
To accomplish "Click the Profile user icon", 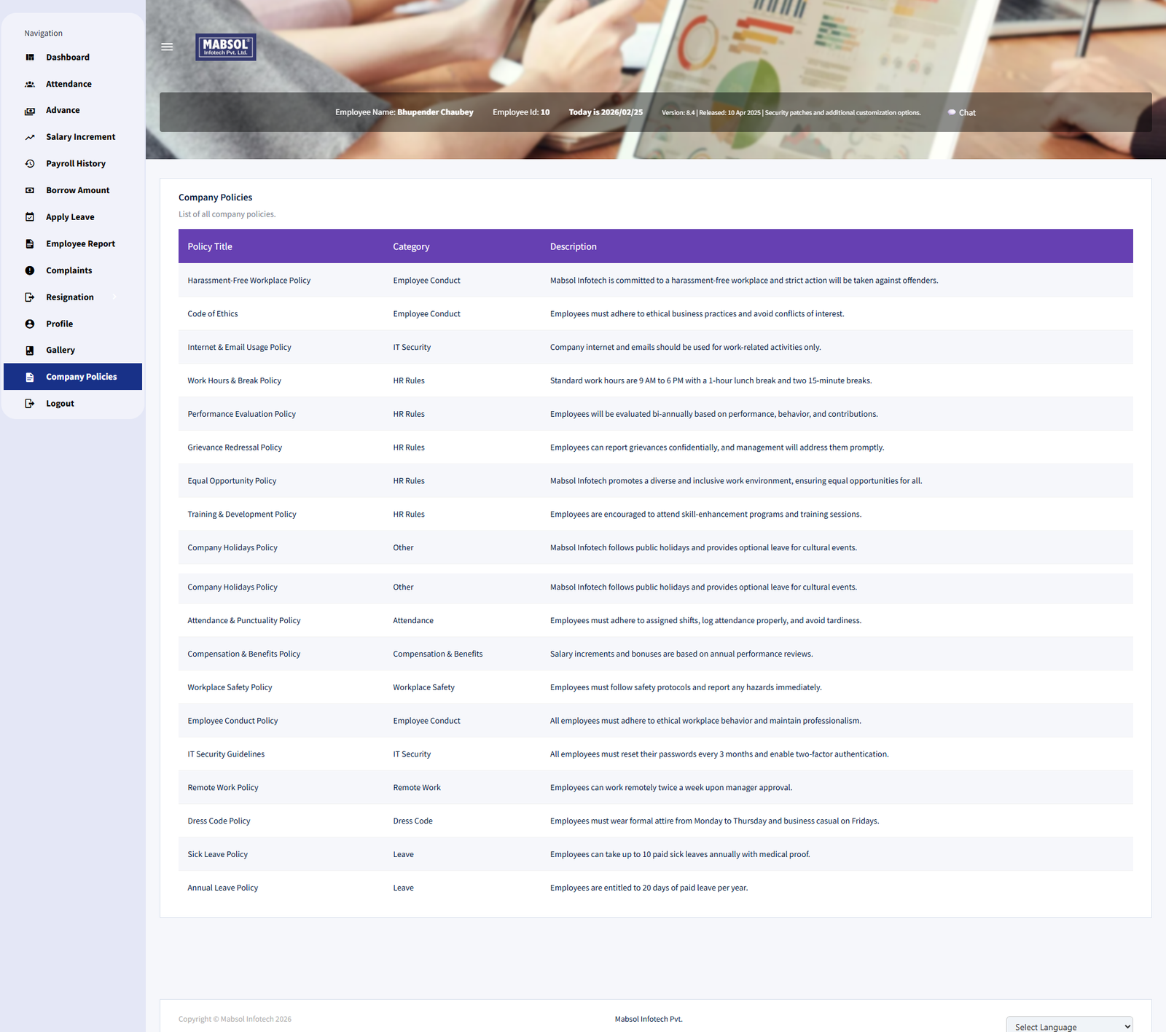I will click(x=30, y=324).
